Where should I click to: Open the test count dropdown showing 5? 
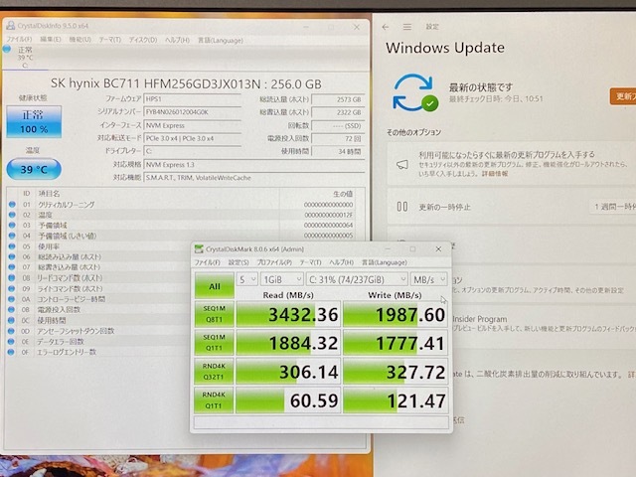click(246, 279)
